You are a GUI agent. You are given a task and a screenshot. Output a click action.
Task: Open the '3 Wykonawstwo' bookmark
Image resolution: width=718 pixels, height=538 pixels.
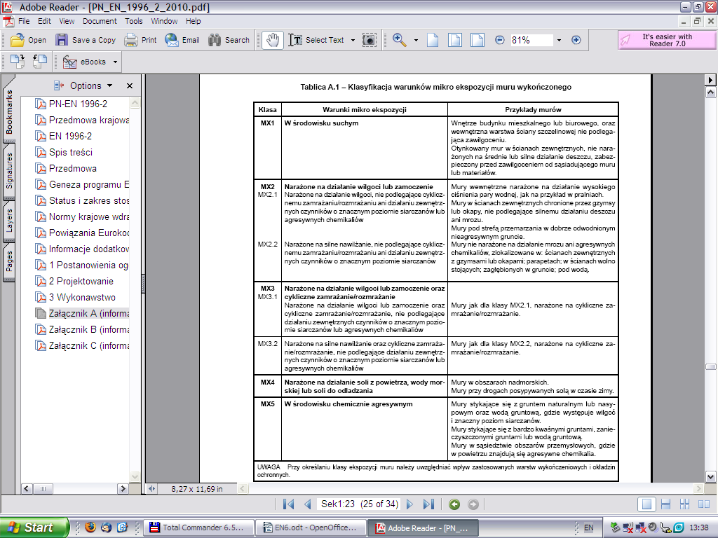(83, 297)
